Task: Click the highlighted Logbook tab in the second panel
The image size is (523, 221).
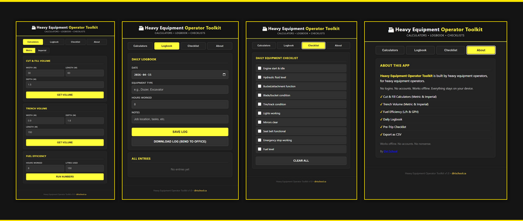Action: (x=167, y=46)
